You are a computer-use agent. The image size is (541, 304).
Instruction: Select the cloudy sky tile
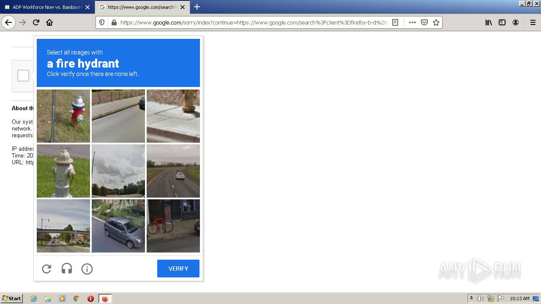[118, 171]
